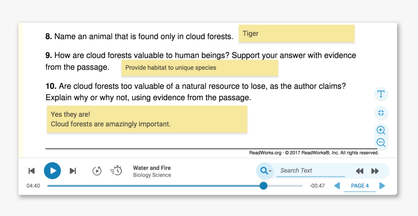Click the Search Text input field
The height and width of the screenshot is (216, 418).
(x=311, y=171)
